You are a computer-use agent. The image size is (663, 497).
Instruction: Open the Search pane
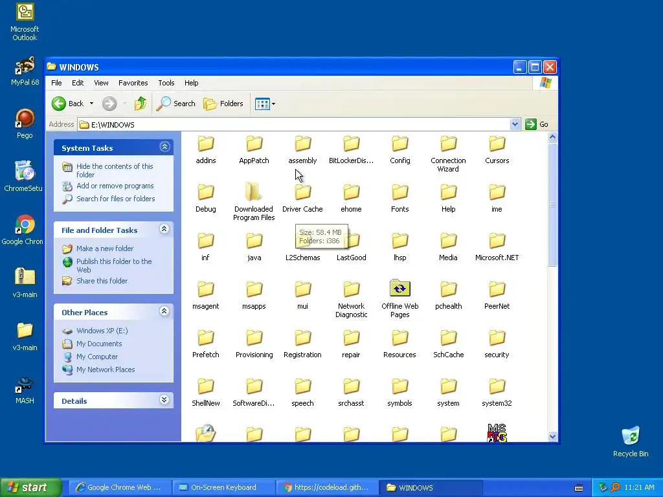(x=176, y=104)
